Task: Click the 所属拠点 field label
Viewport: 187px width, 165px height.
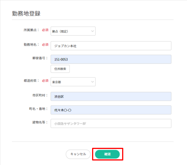Action: (x=32, y=30)
